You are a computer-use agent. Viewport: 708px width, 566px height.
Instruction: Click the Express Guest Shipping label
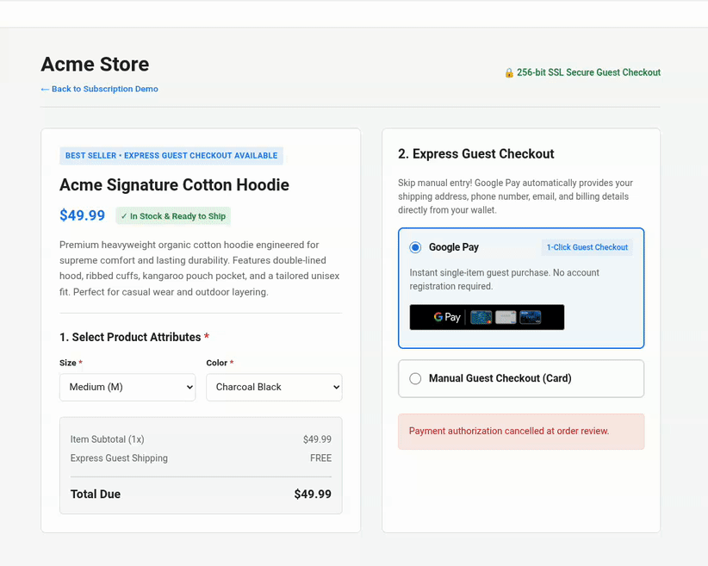coord(119,458)
